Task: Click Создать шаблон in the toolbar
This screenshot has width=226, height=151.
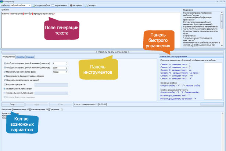Action: point(41,5)
